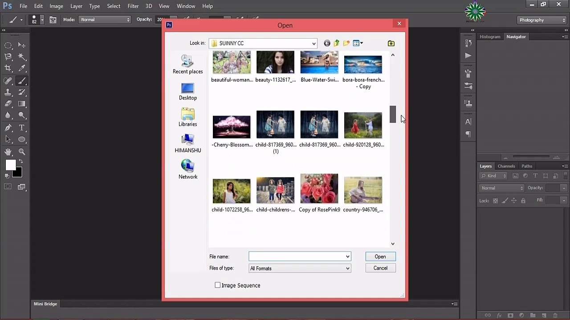
Task: Toggle Quick Mask mode in toolbar
Action: (x=8, y=187)
